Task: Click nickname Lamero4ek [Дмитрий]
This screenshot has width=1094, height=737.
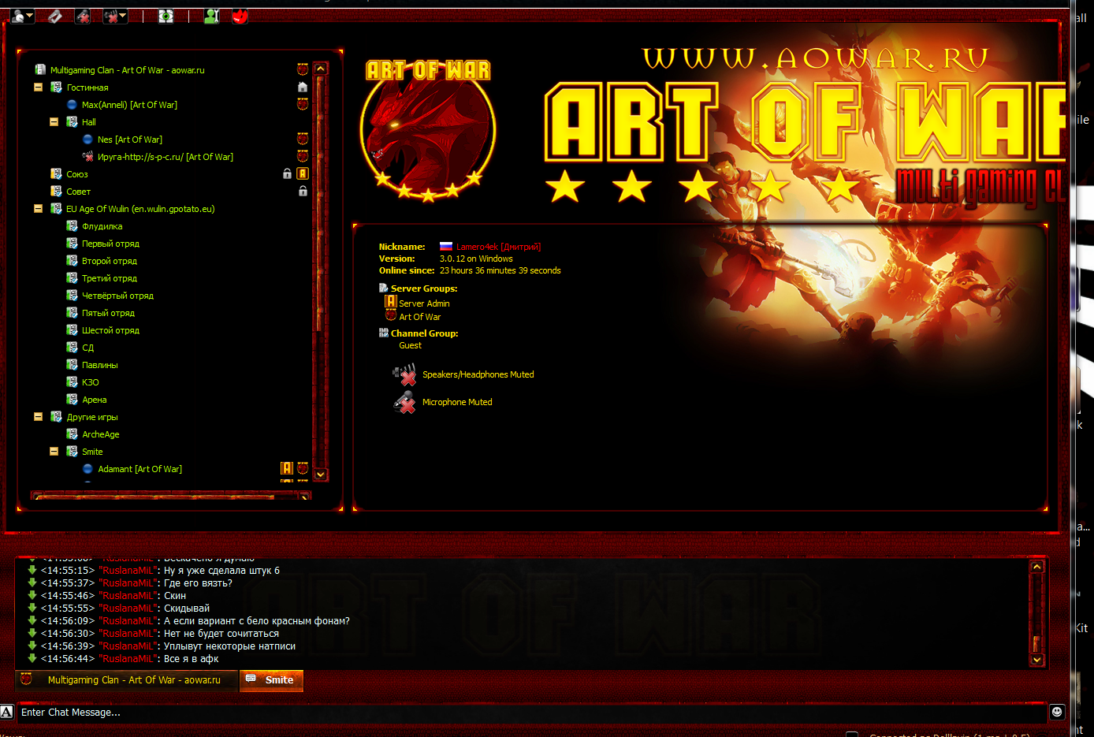Action: click(x=498, y=247)
